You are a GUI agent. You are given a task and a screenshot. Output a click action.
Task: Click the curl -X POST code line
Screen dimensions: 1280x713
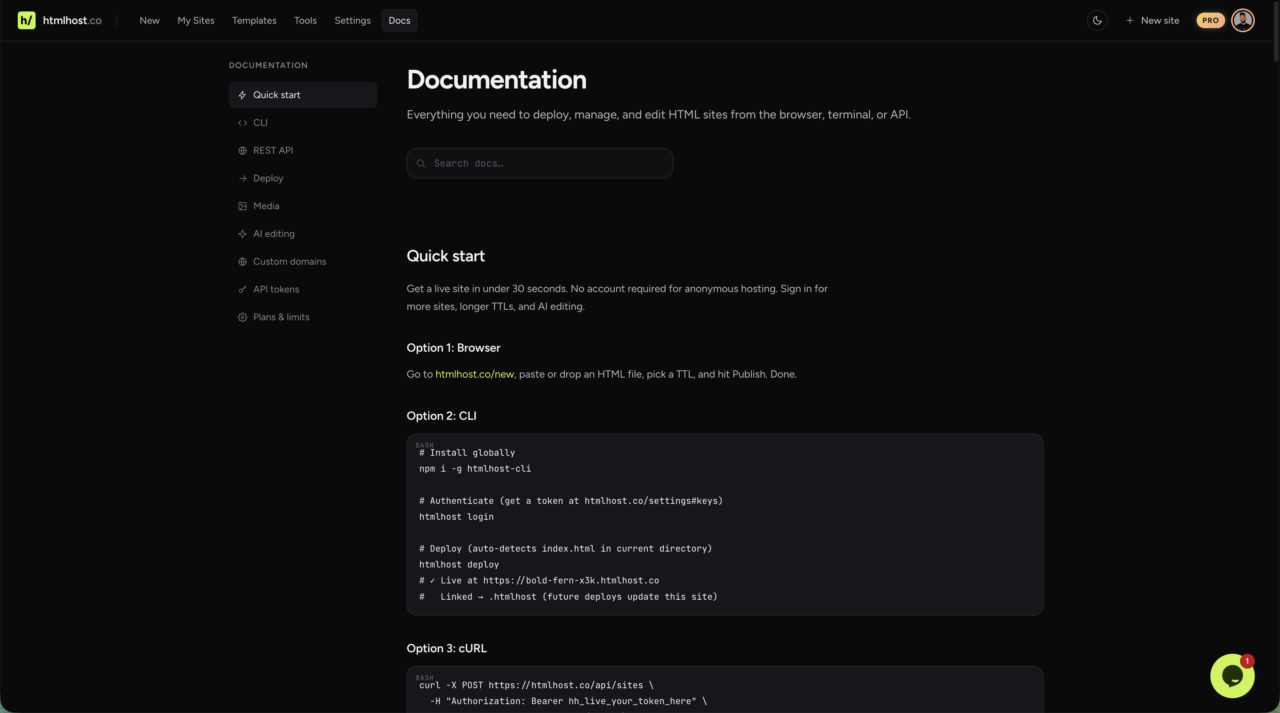537,685
